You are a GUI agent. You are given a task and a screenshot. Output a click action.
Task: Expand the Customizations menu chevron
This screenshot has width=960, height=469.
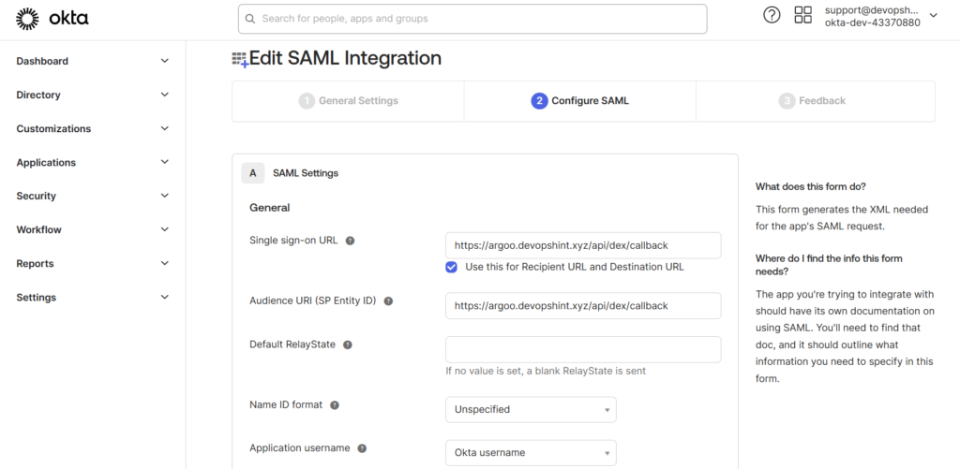[164, 128]
